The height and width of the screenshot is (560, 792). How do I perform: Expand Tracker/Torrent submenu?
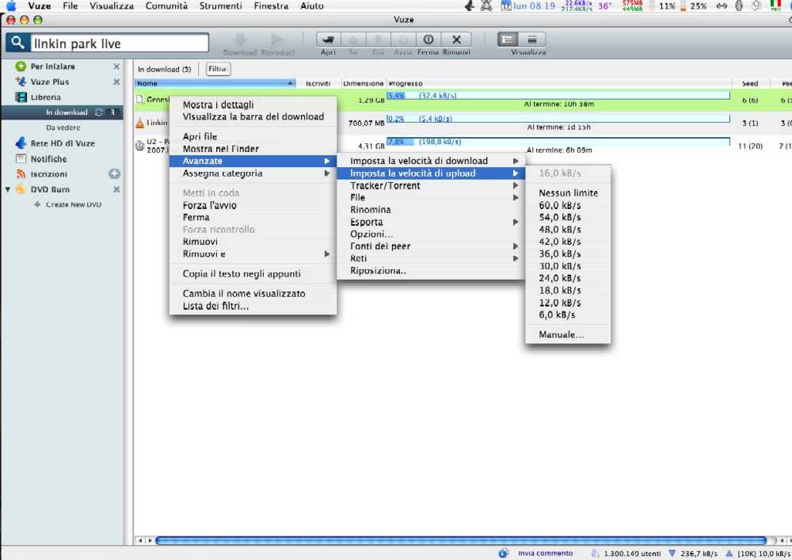[x=431, y=185]
